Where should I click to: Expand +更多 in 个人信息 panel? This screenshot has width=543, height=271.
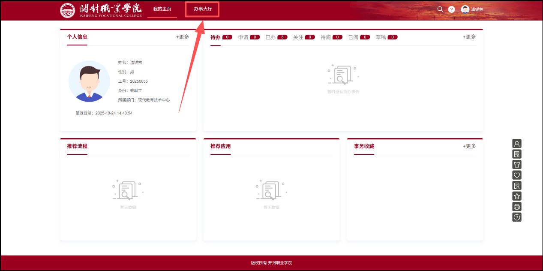(x=183, y=37)
